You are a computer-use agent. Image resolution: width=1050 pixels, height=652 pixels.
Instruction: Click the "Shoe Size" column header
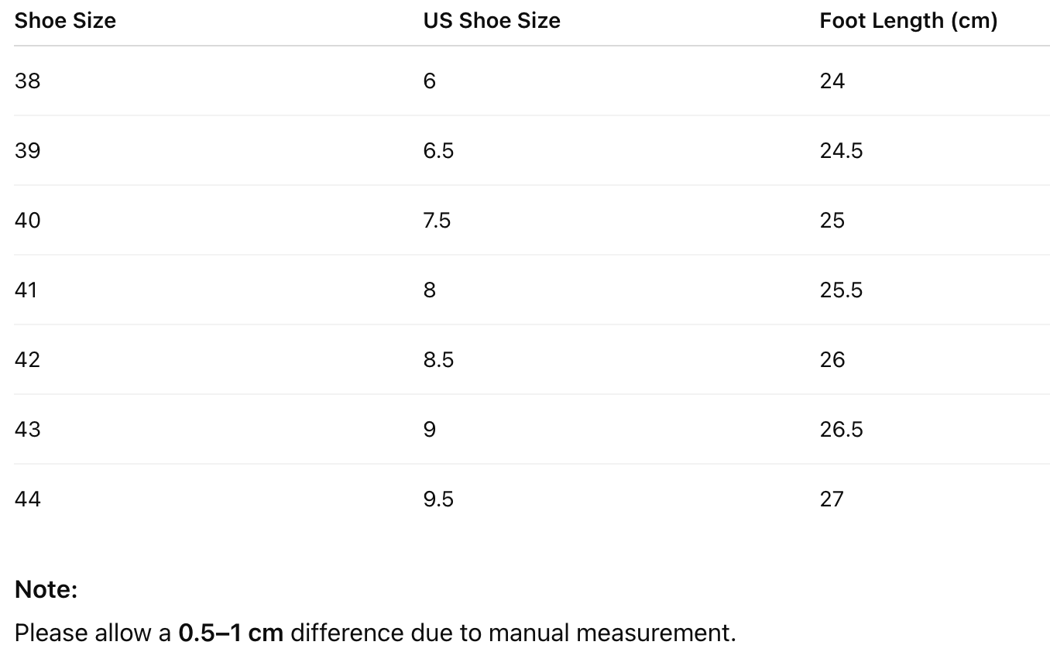[x=65, y=21]
